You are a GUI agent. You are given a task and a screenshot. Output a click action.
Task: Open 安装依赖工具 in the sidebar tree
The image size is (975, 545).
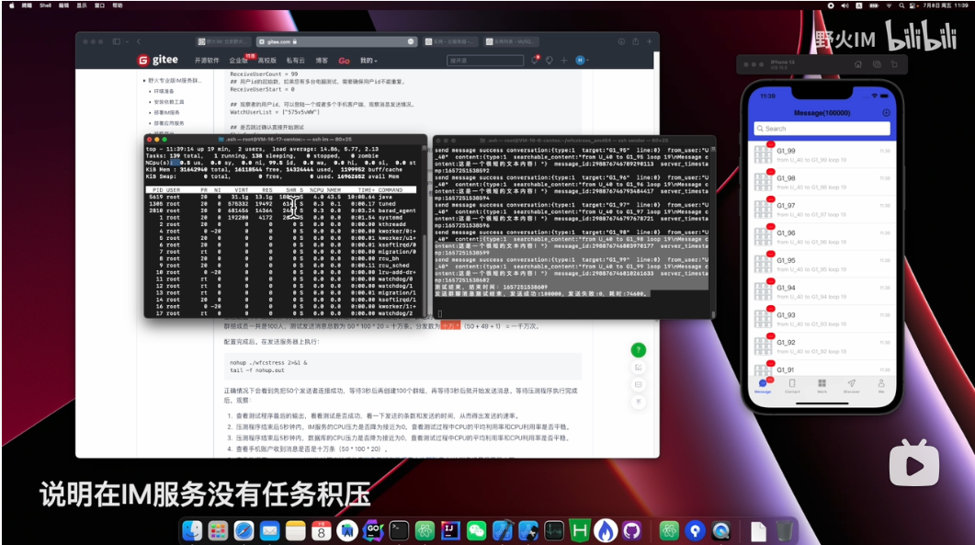coord(168,101)
